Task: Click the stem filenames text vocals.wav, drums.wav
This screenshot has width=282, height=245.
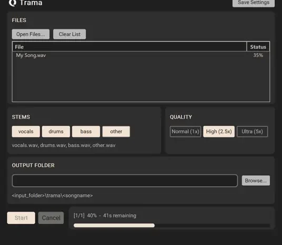Action: pos(64,145)
